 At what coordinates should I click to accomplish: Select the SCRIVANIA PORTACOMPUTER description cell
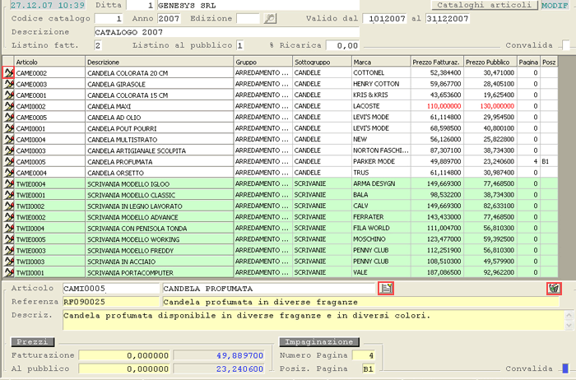pyautogui.click(x=160, y=272)
